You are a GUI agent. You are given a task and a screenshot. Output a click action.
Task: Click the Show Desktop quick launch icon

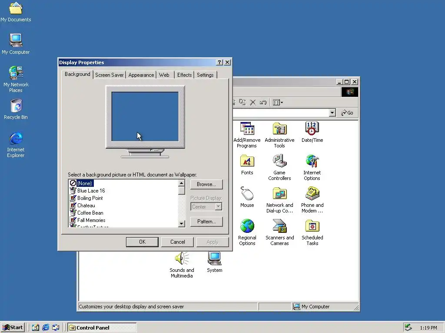click(36, 328)
